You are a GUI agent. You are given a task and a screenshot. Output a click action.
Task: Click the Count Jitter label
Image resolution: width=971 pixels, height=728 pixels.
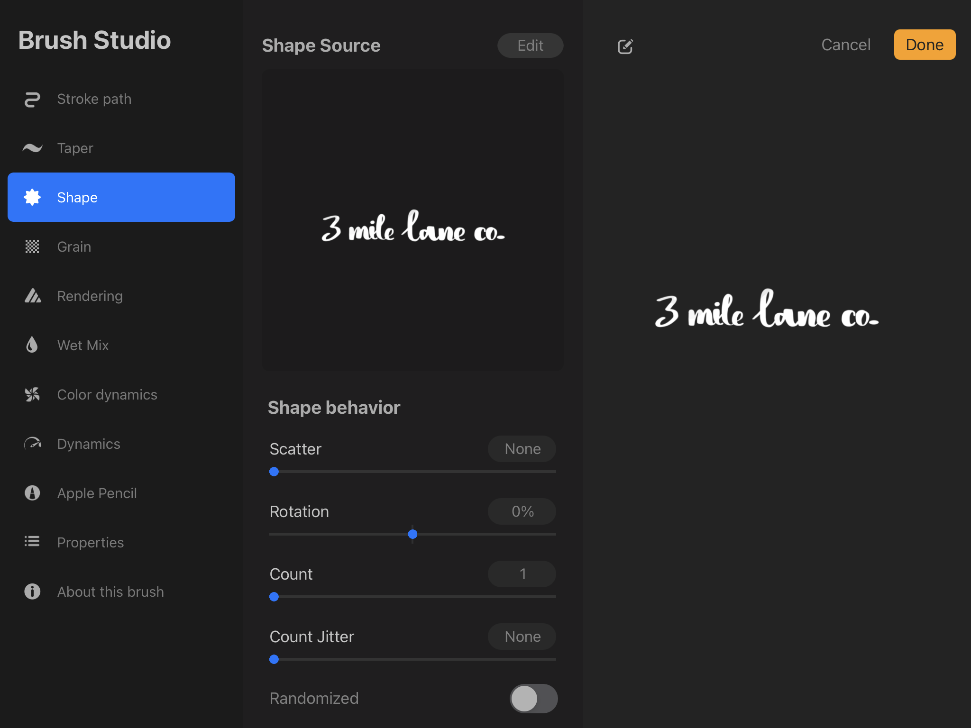pyautogui.click(x=311, y=637)
